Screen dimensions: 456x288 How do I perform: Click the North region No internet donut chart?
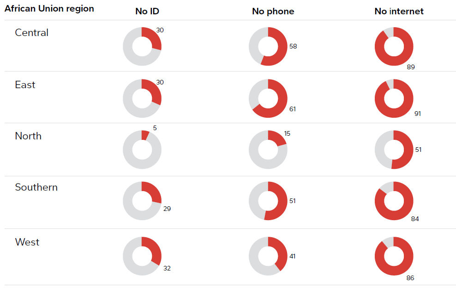[x=394, y=150]
